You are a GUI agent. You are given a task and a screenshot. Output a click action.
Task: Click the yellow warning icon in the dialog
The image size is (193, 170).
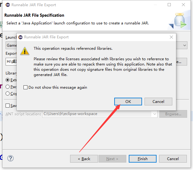25,51
